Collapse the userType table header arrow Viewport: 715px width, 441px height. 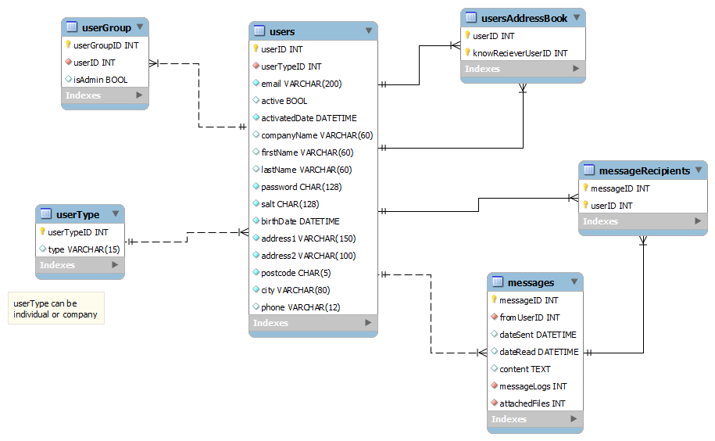[115, 214]
